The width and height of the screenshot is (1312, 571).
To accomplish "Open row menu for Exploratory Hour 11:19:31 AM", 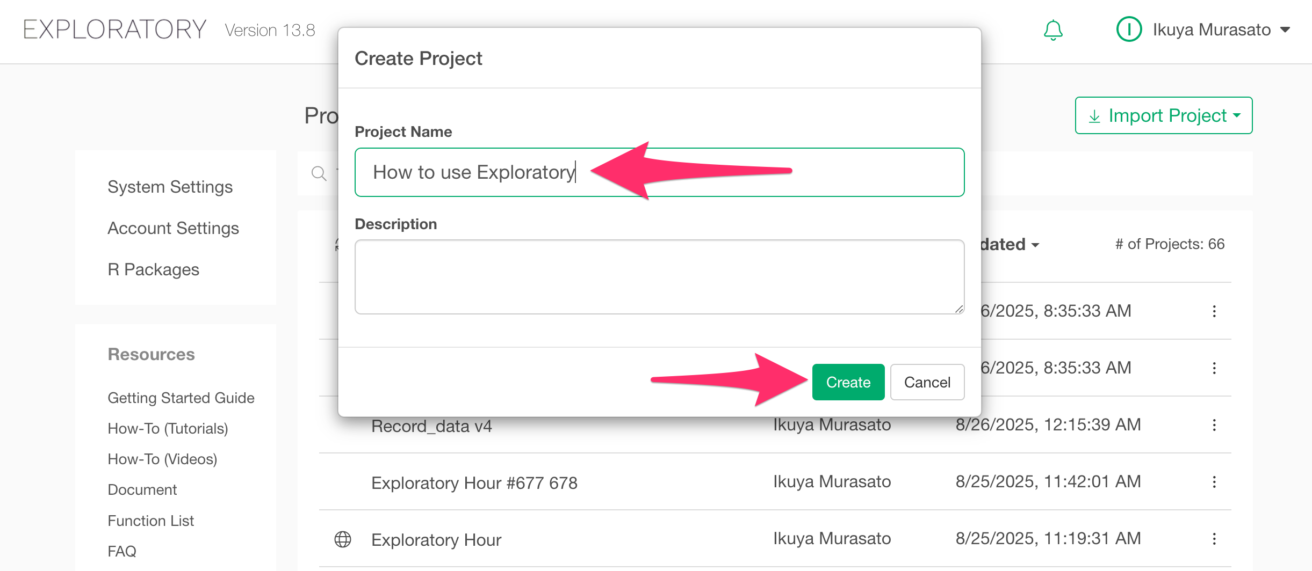I will pos(1214,539).
